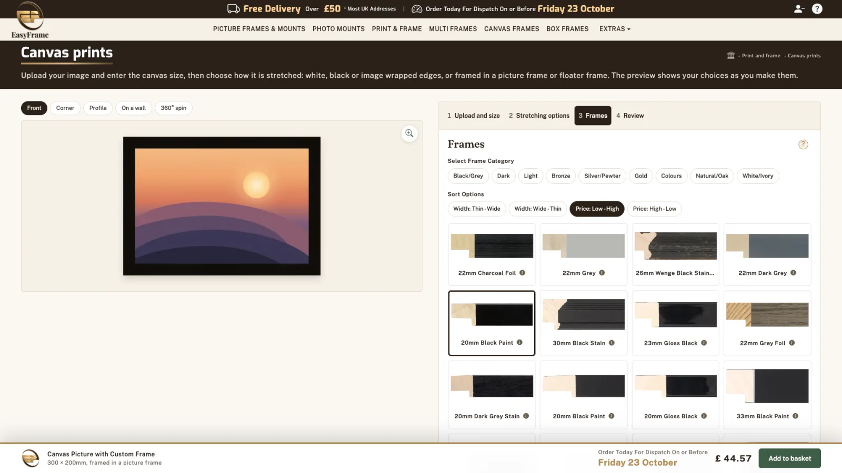The image size is (842, 473).
Task: Show info for 23mm Gloss Black
Action: (x=704, y=343)
